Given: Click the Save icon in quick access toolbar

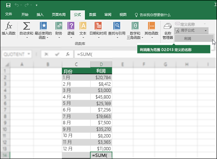Looking at the screenshot, I should tap(8, 5).
